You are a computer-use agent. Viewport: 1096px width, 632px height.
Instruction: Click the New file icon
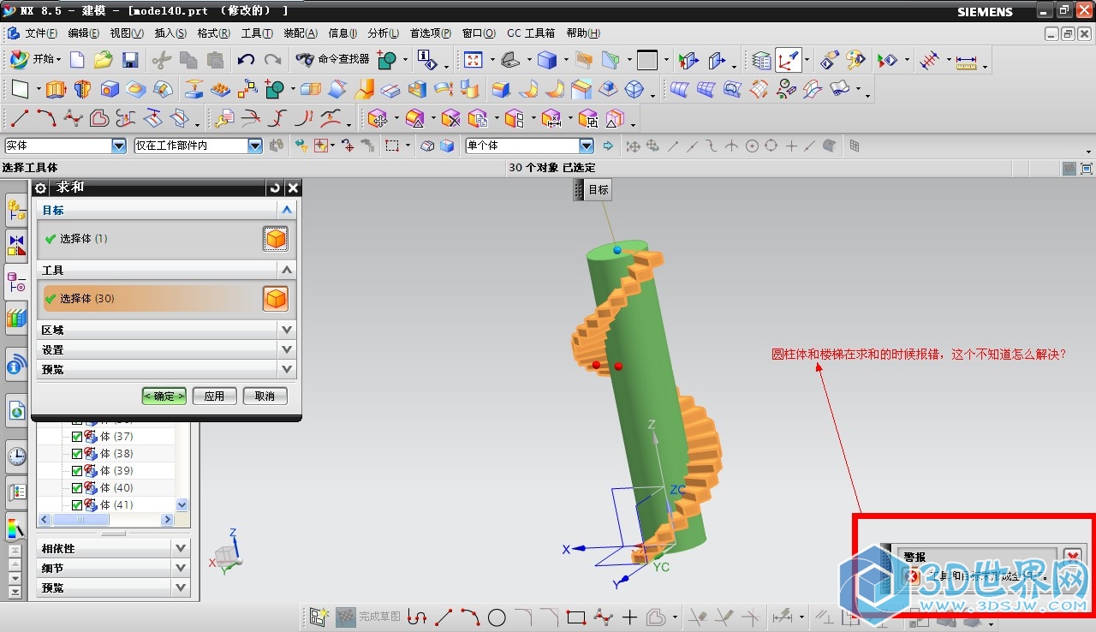point(77,60)
